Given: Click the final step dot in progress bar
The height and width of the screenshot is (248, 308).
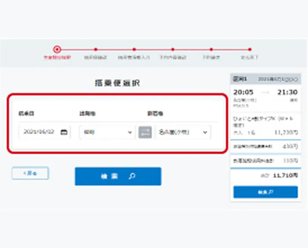Looking at the screenshot, I should 250,49.
